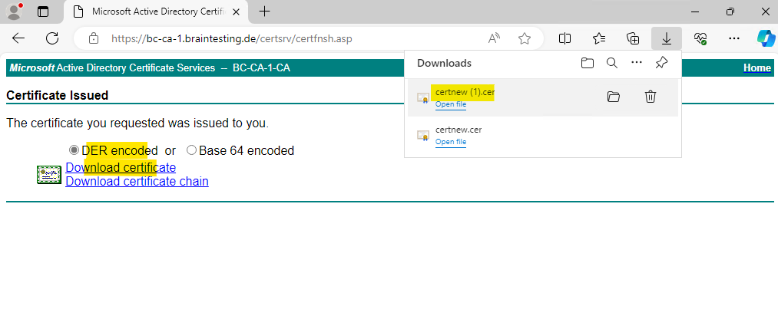
Task: Open a new tab with plus button
Action: tap(264, 12)
